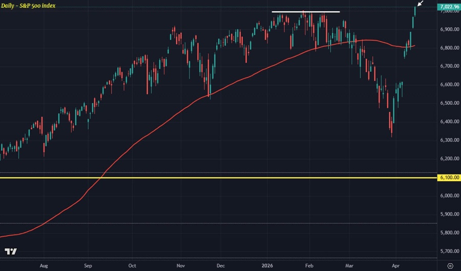Click the 6,200.00 price axis label
Image resolution: width=461 pixels, height=271 pixels.
point(450,159)
